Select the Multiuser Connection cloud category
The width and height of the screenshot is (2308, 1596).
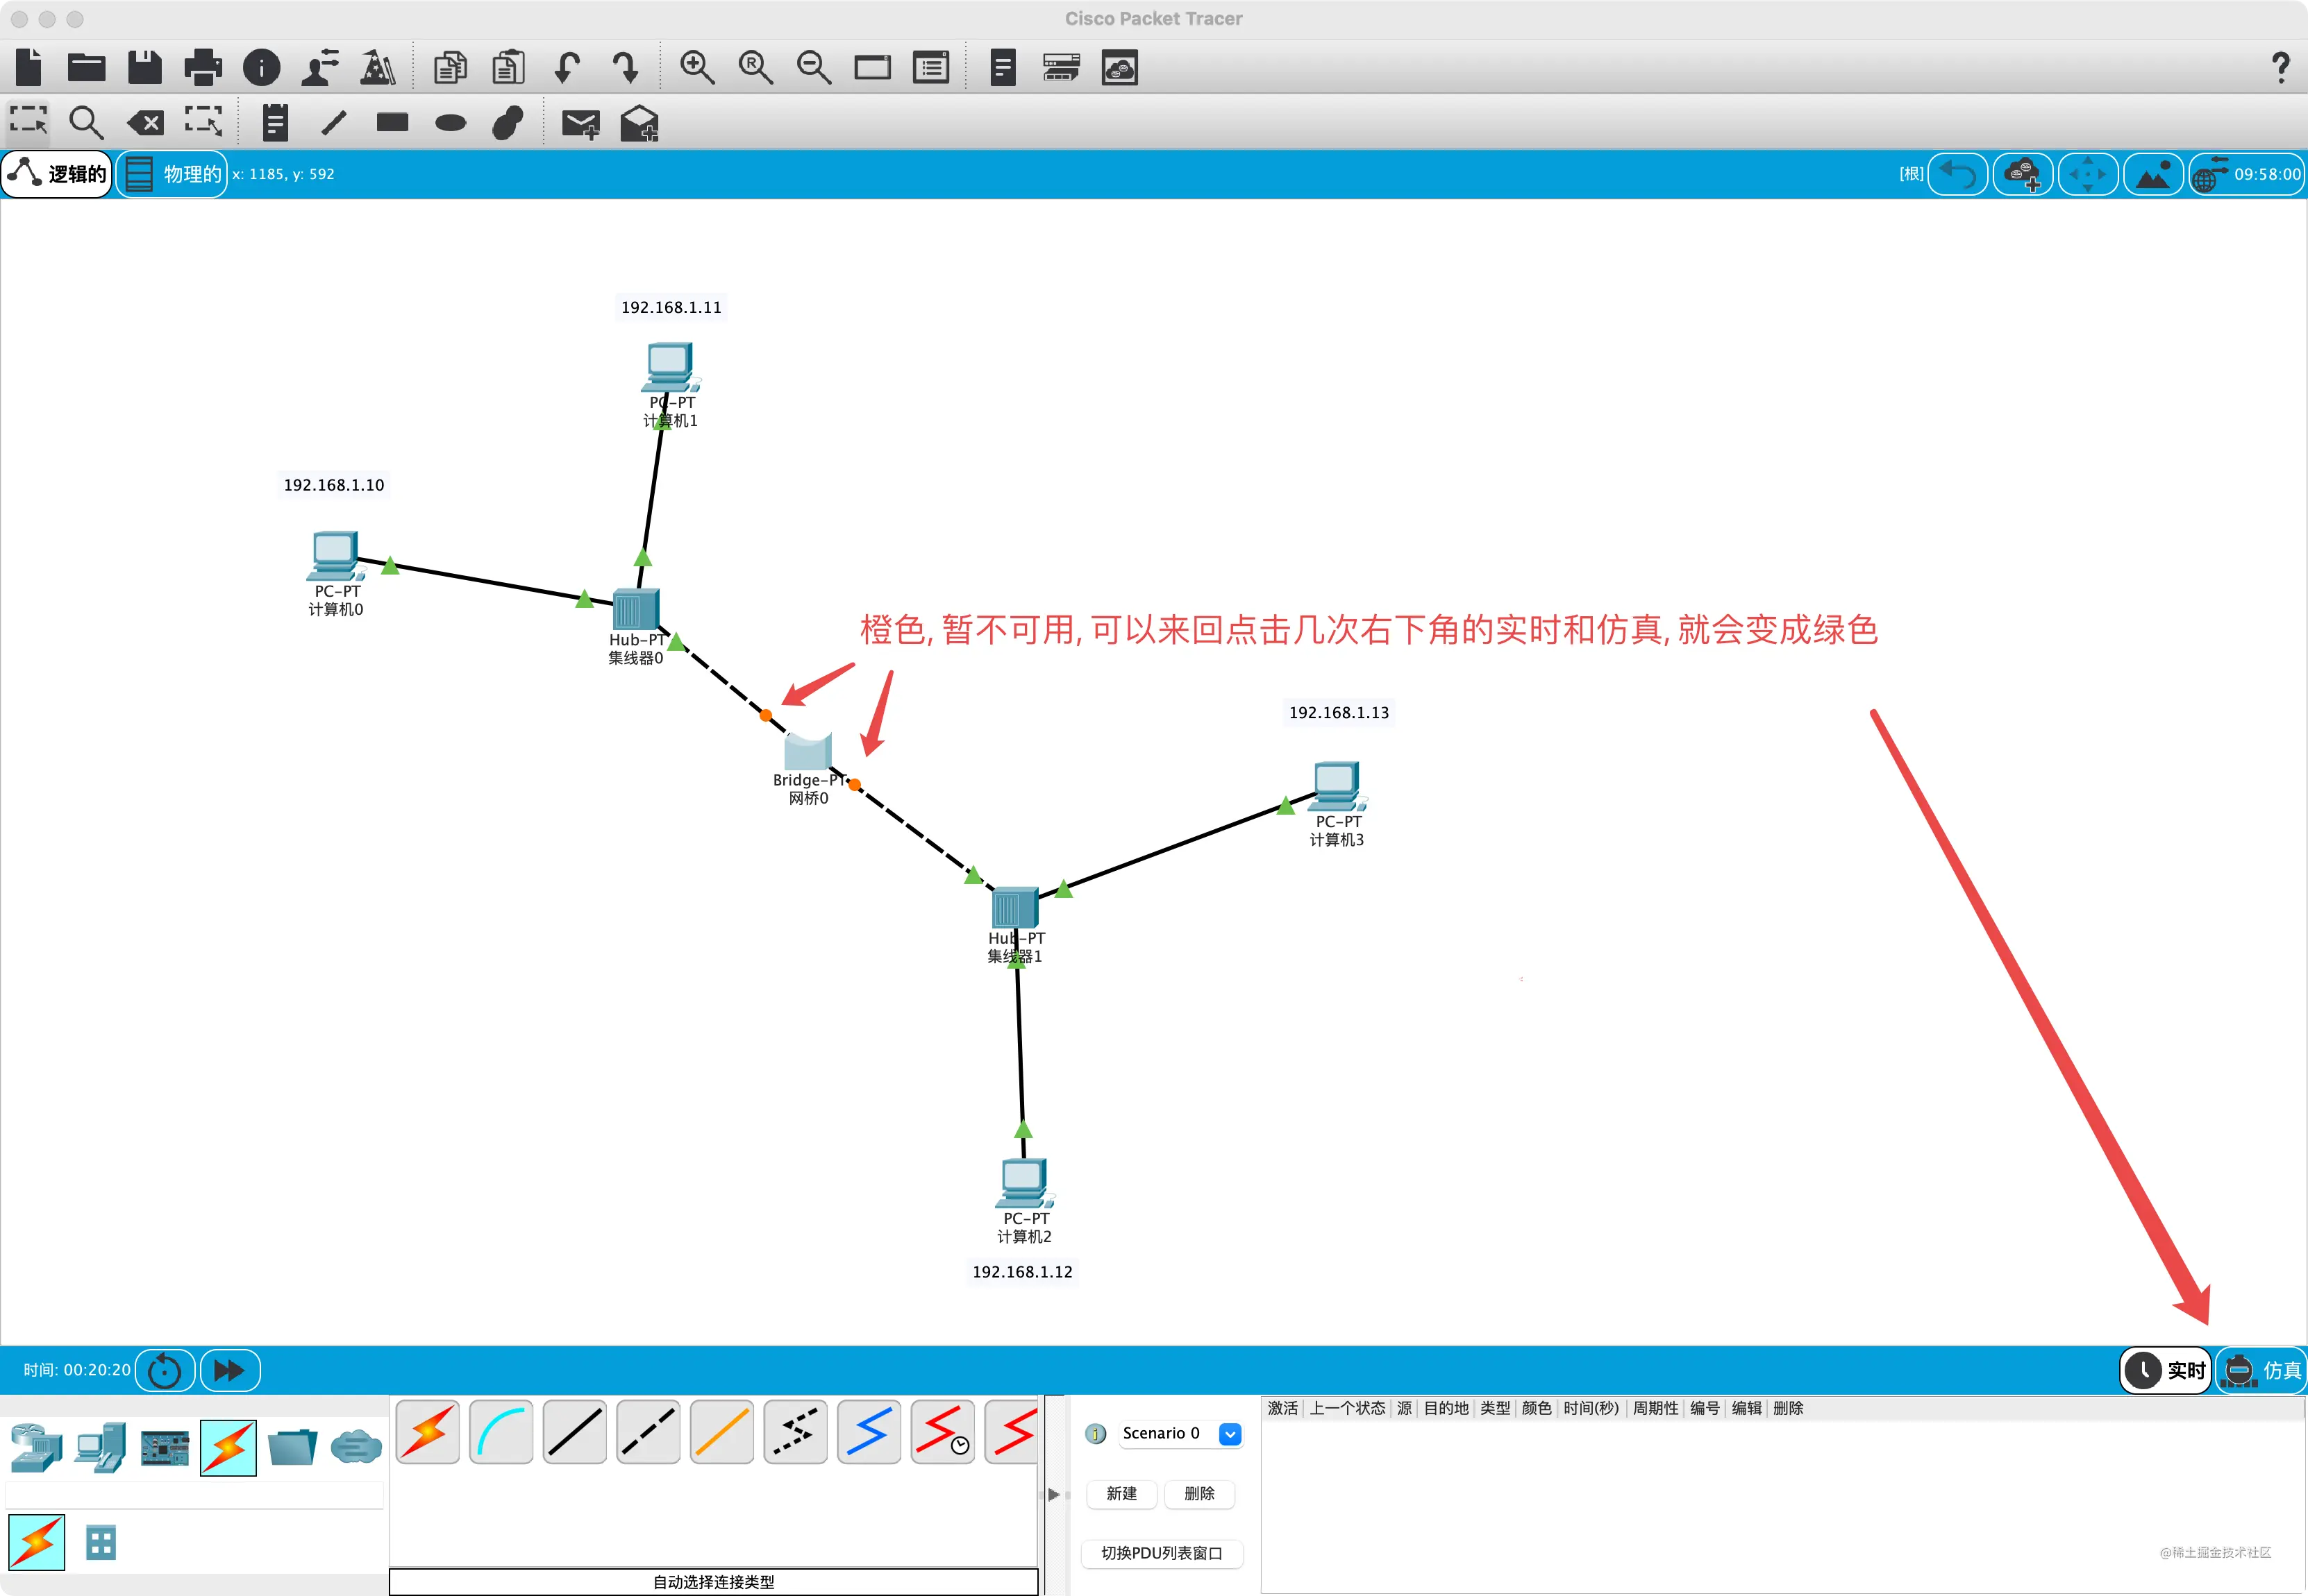(356, 1447)
